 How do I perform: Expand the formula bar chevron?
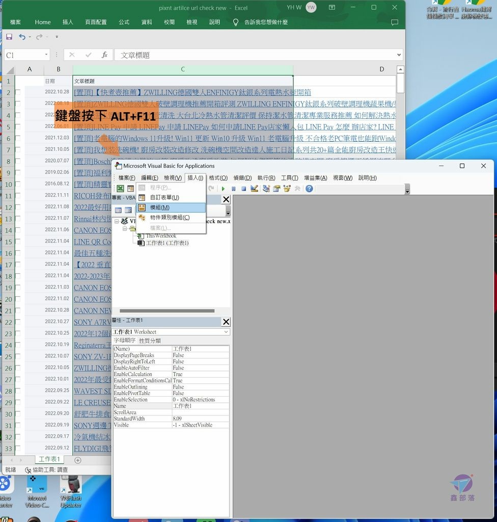pos(399,55)
